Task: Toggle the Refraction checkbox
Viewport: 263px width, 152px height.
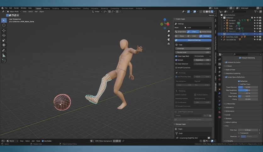Action: click(239, 81)
